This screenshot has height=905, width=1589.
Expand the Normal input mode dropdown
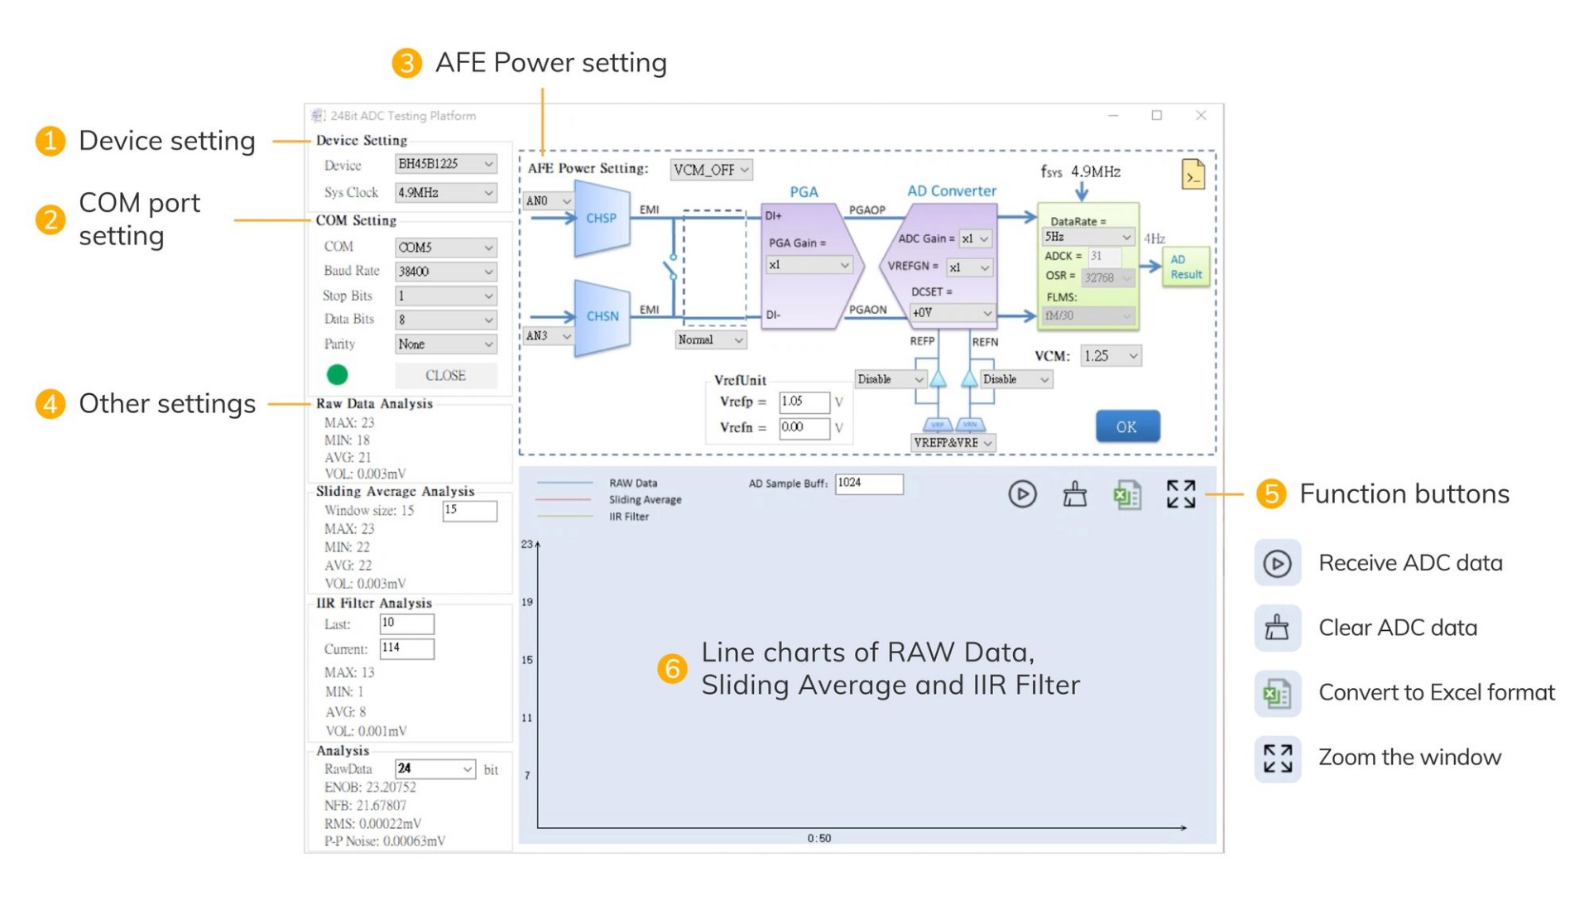710,339
